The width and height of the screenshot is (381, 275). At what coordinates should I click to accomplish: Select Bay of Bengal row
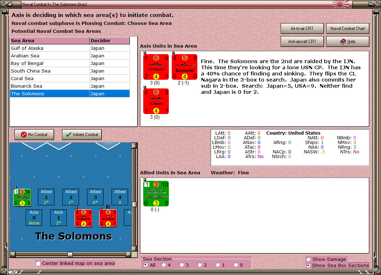[70, 63]
